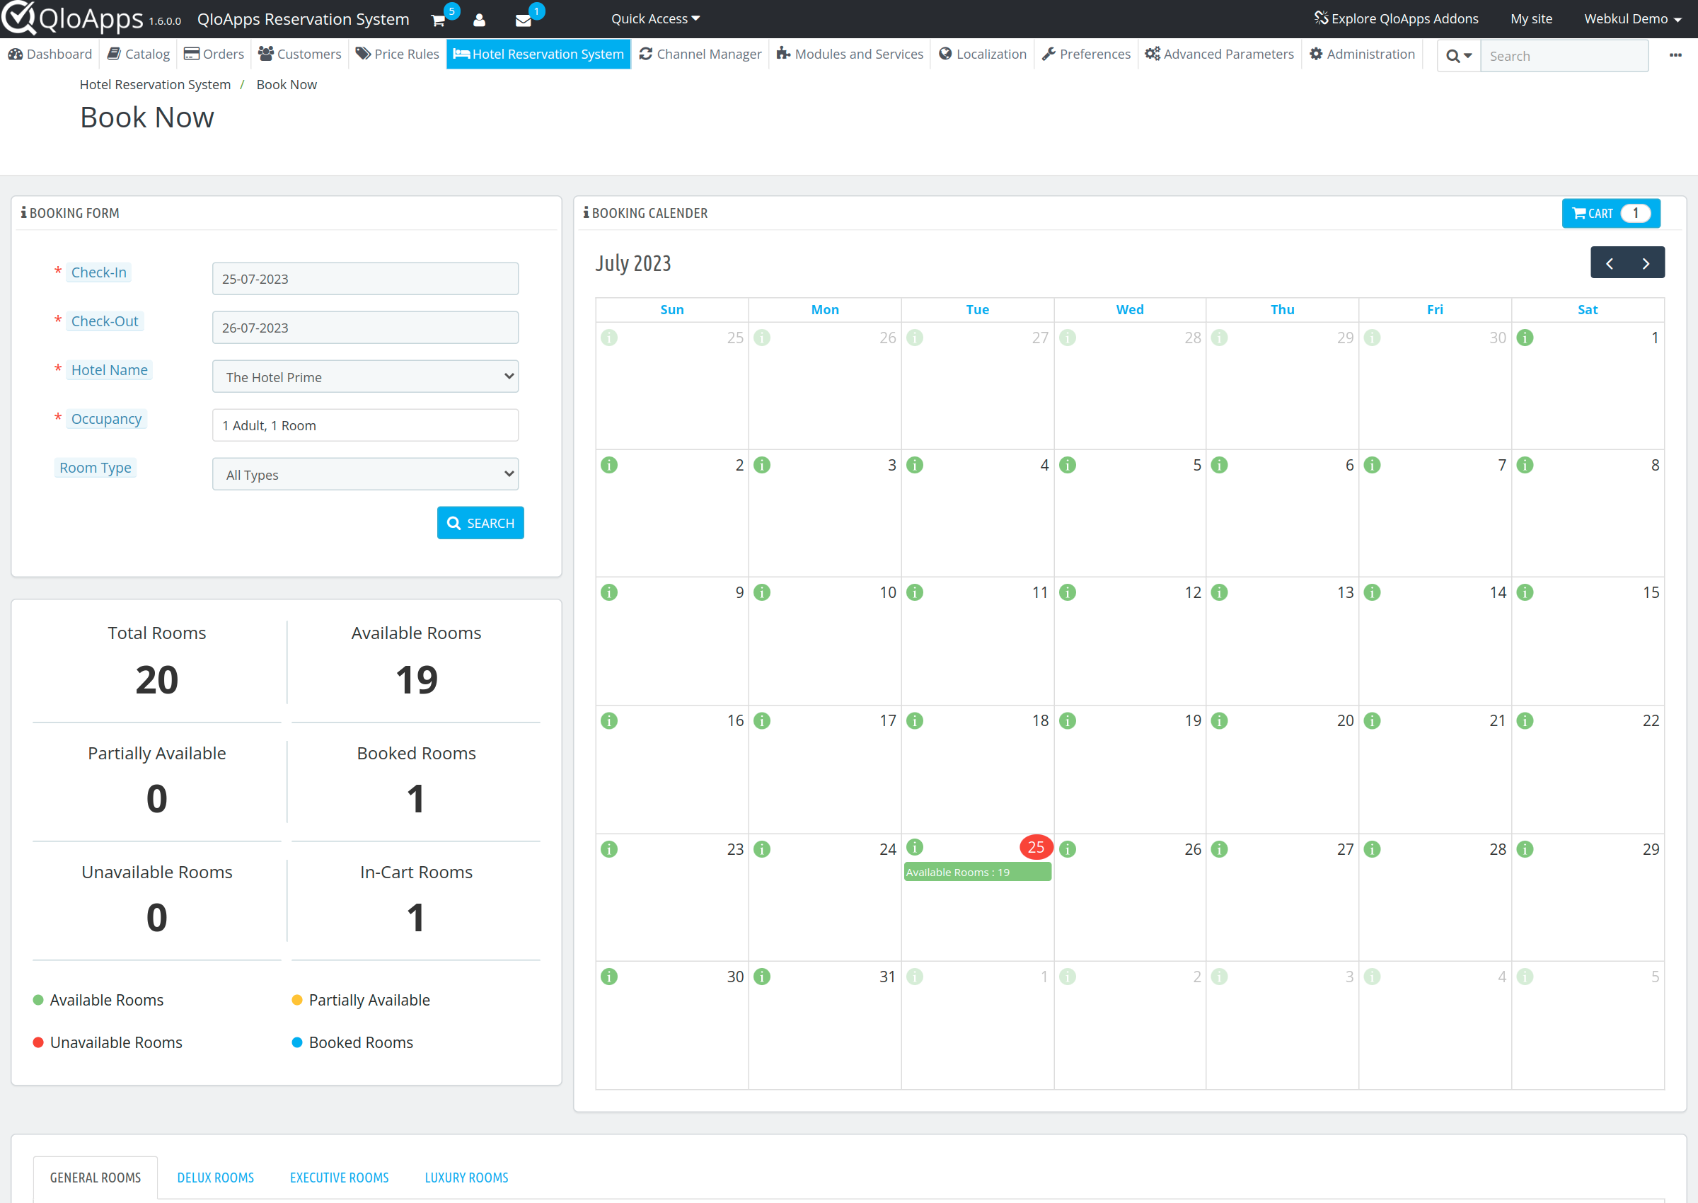The image size is (1698, 1203).
Task: Switch to the DELUX ROOMS tab
Action: coord(215,1177)
